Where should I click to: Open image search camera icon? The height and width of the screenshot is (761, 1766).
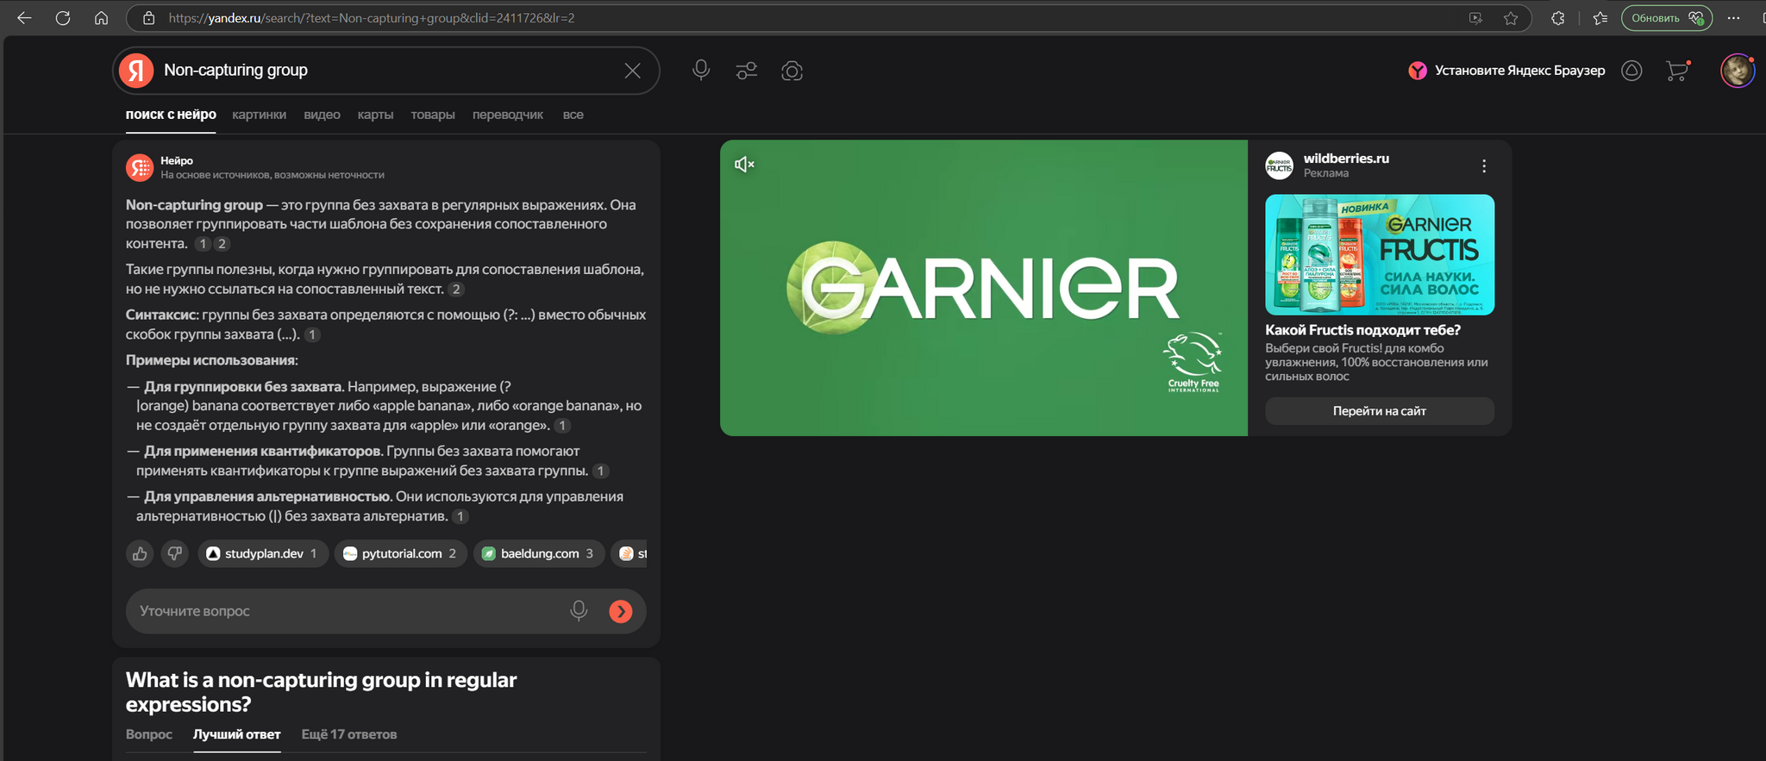click(x=792, y=71)
